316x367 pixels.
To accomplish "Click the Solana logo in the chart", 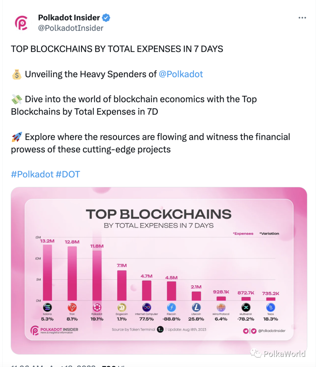I will (47, 307).
